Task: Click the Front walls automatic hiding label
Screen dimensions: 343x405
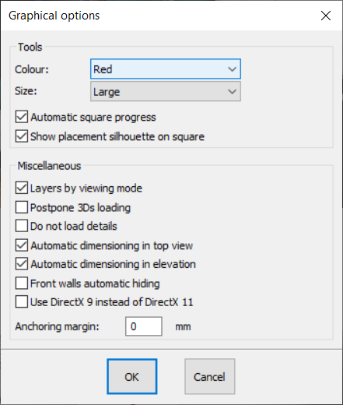Action: [95, 283]
